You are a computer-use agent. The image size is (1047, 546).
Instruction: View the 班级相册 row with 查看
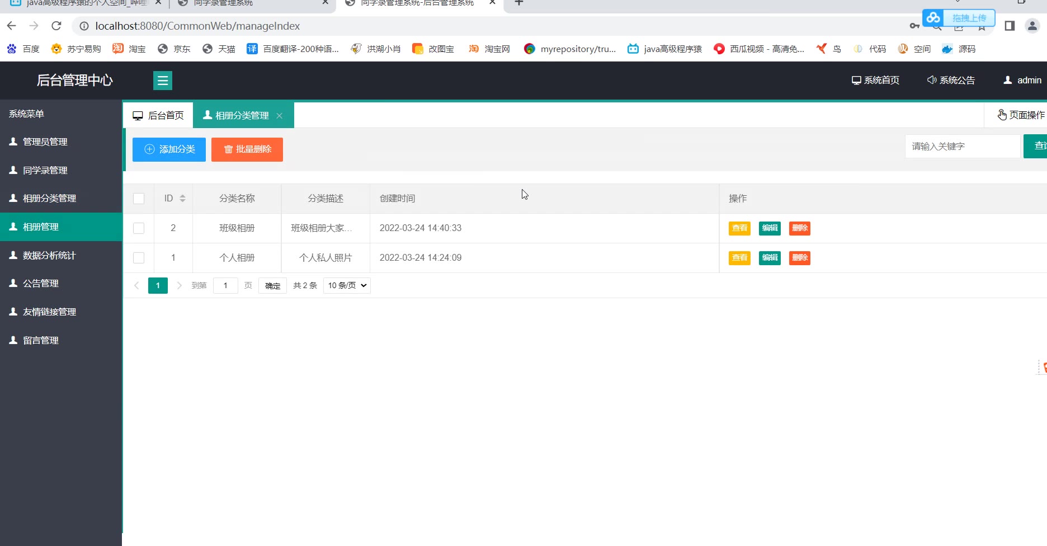point(739,228)
